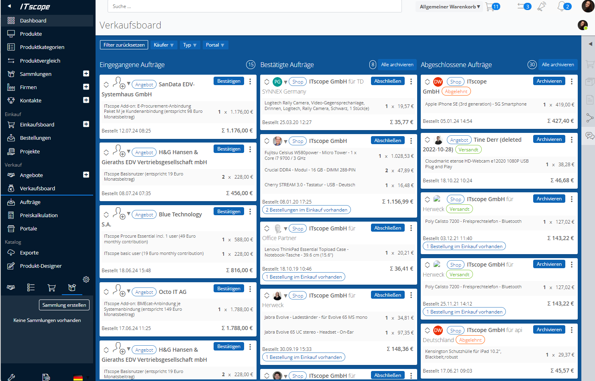Image resolution: width=595 pixels, height=381 pixels.
Task: Open the transfer list icon with badge 3
Action: click(x=524, y=6)
